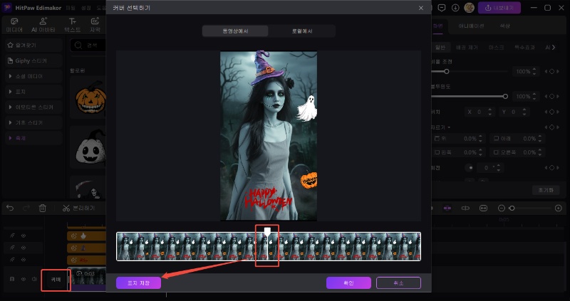This screenshot has width=570, height=301.
Task: Click the purple 내보내기 export button
Action: click(x=499, y=7)
